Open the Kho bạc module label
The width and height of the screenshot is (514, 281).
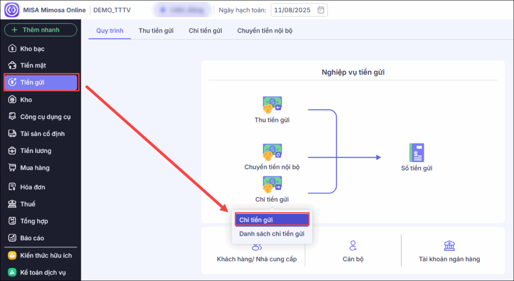point(33,49)
